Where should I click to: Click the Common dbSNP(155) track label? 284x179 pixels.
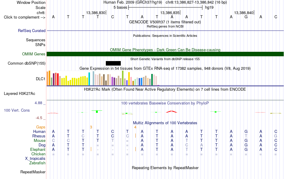pos(26,63)
